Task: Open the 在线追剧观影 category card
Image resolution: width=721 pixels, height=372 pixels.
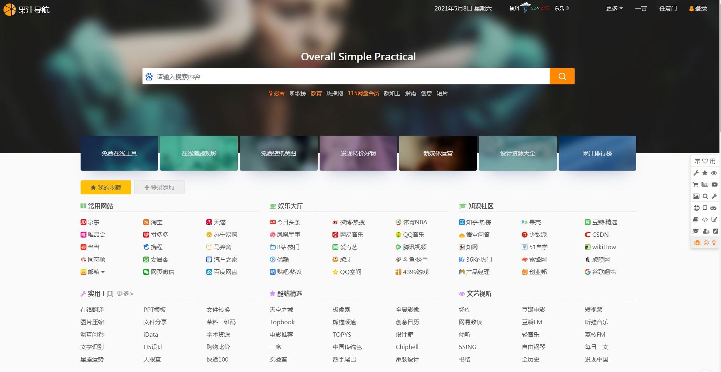Action: 199,153
